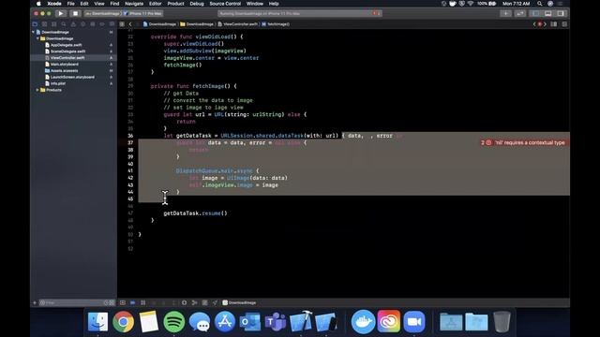Select AppDelegate.swift in the navigator
The width and height of the screenshot is (600, 337).
pos(66,45)
